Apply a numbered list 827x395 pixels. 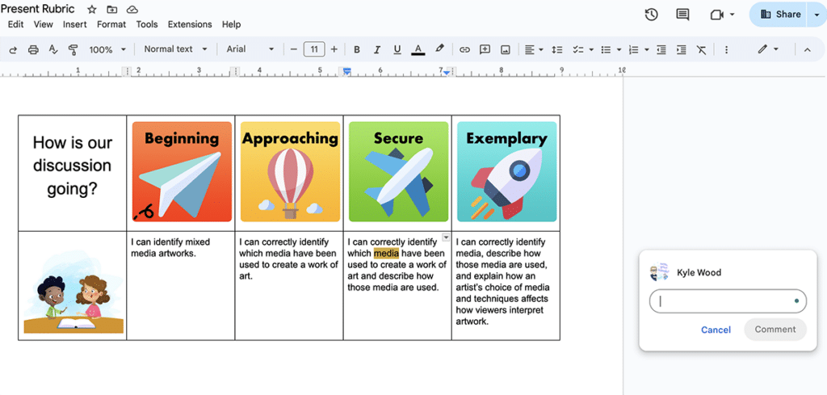click(x=634, y=49)
